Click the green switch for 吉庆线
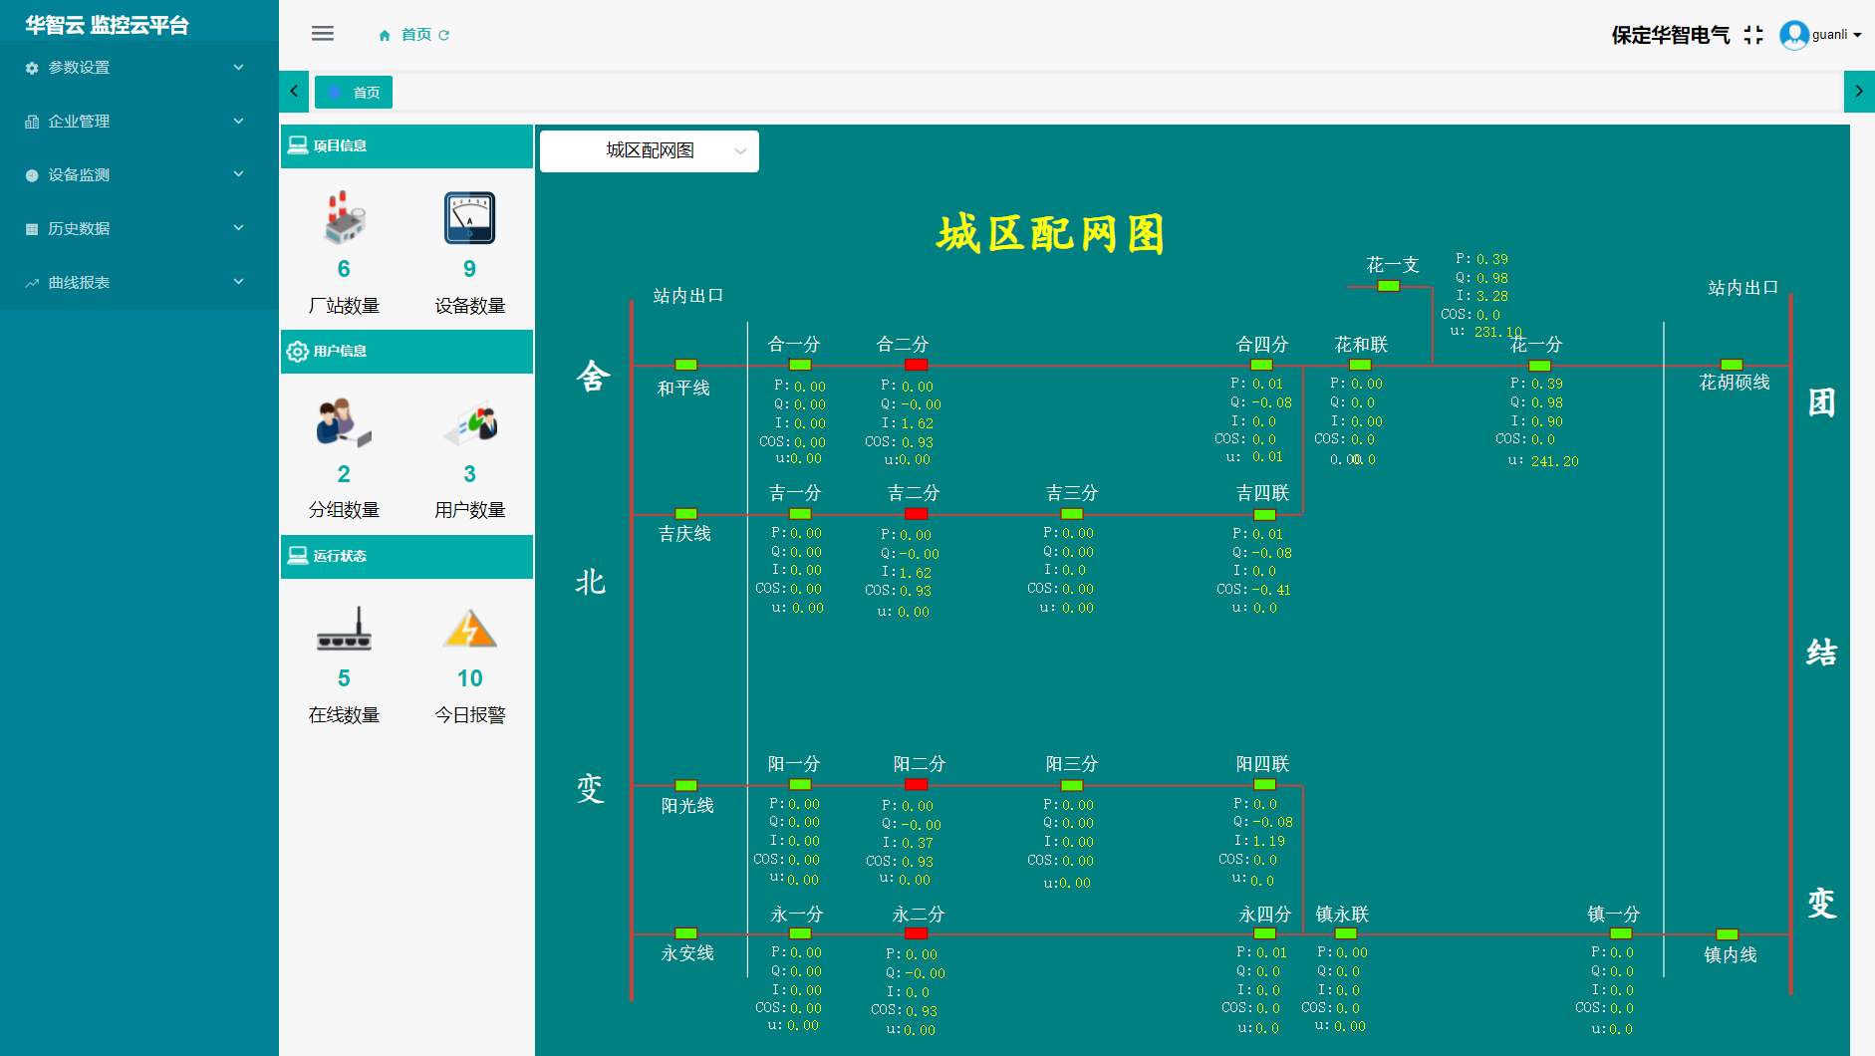The height and width of the screenshot is (1056, 1875). pyautogui.click(x=686, y=514)
